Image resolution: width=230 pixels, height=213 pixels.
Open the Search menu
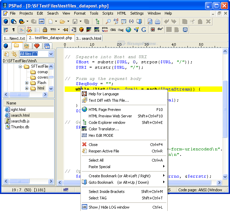(x=53, y=13)
